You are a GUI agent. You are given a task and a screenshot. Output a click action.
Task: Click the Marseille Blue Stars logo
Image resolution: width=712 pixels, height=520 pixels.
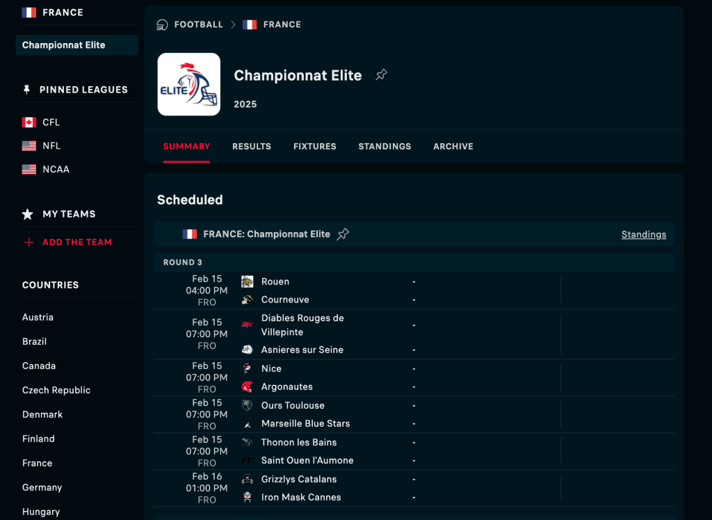[247, 424]
